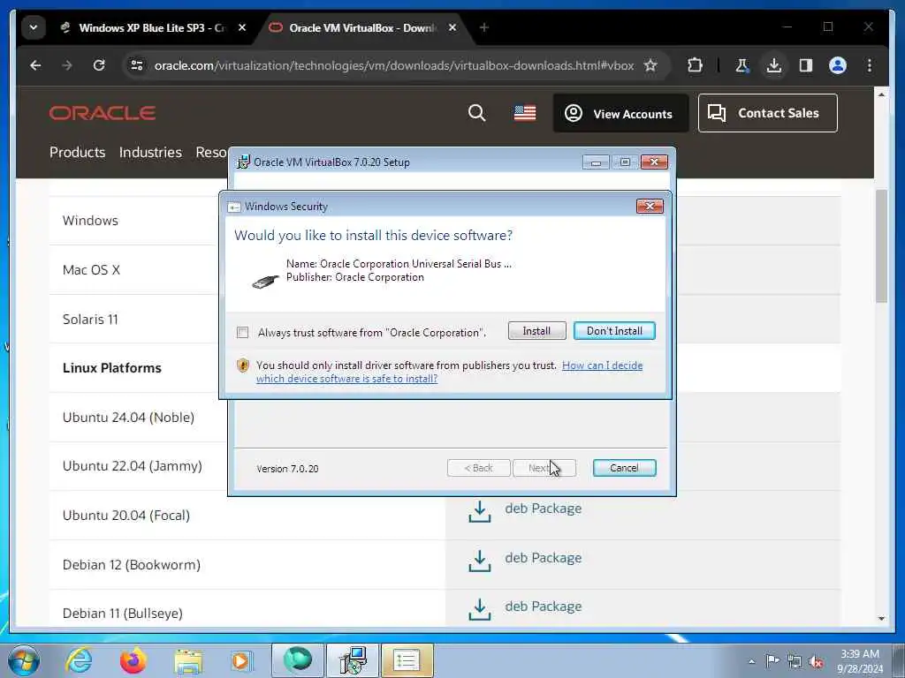This screenshot has width=905, height=678.
Task: Open the Windows Start menu
Action: pyautogui.click(x=24, y=660)
